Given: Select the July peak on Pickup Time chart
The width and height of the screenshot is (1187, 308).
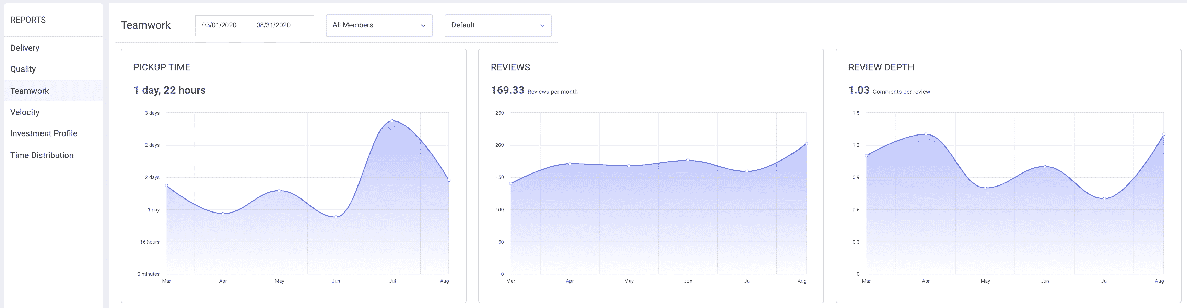Looking at the screenshot, I should click(392, 121).
